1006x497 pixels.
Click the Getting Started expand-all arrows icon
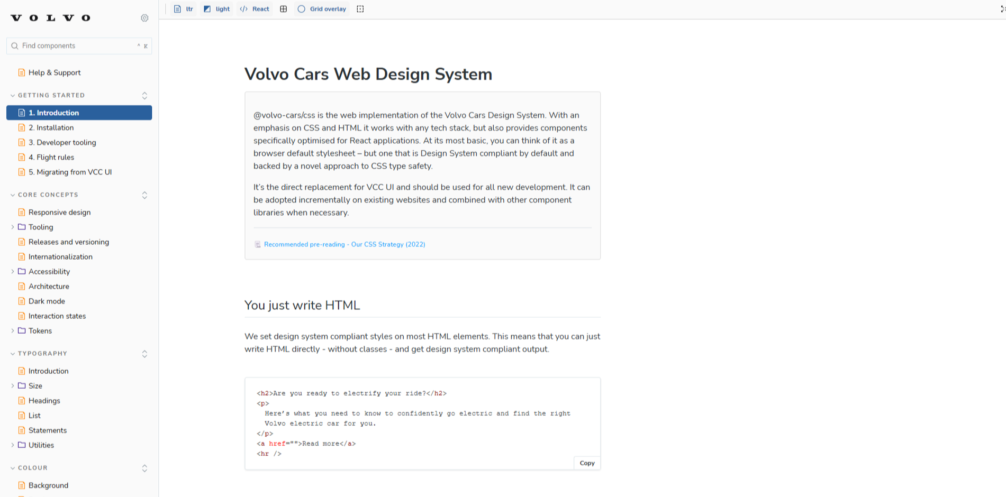click(x=144, y=96)
